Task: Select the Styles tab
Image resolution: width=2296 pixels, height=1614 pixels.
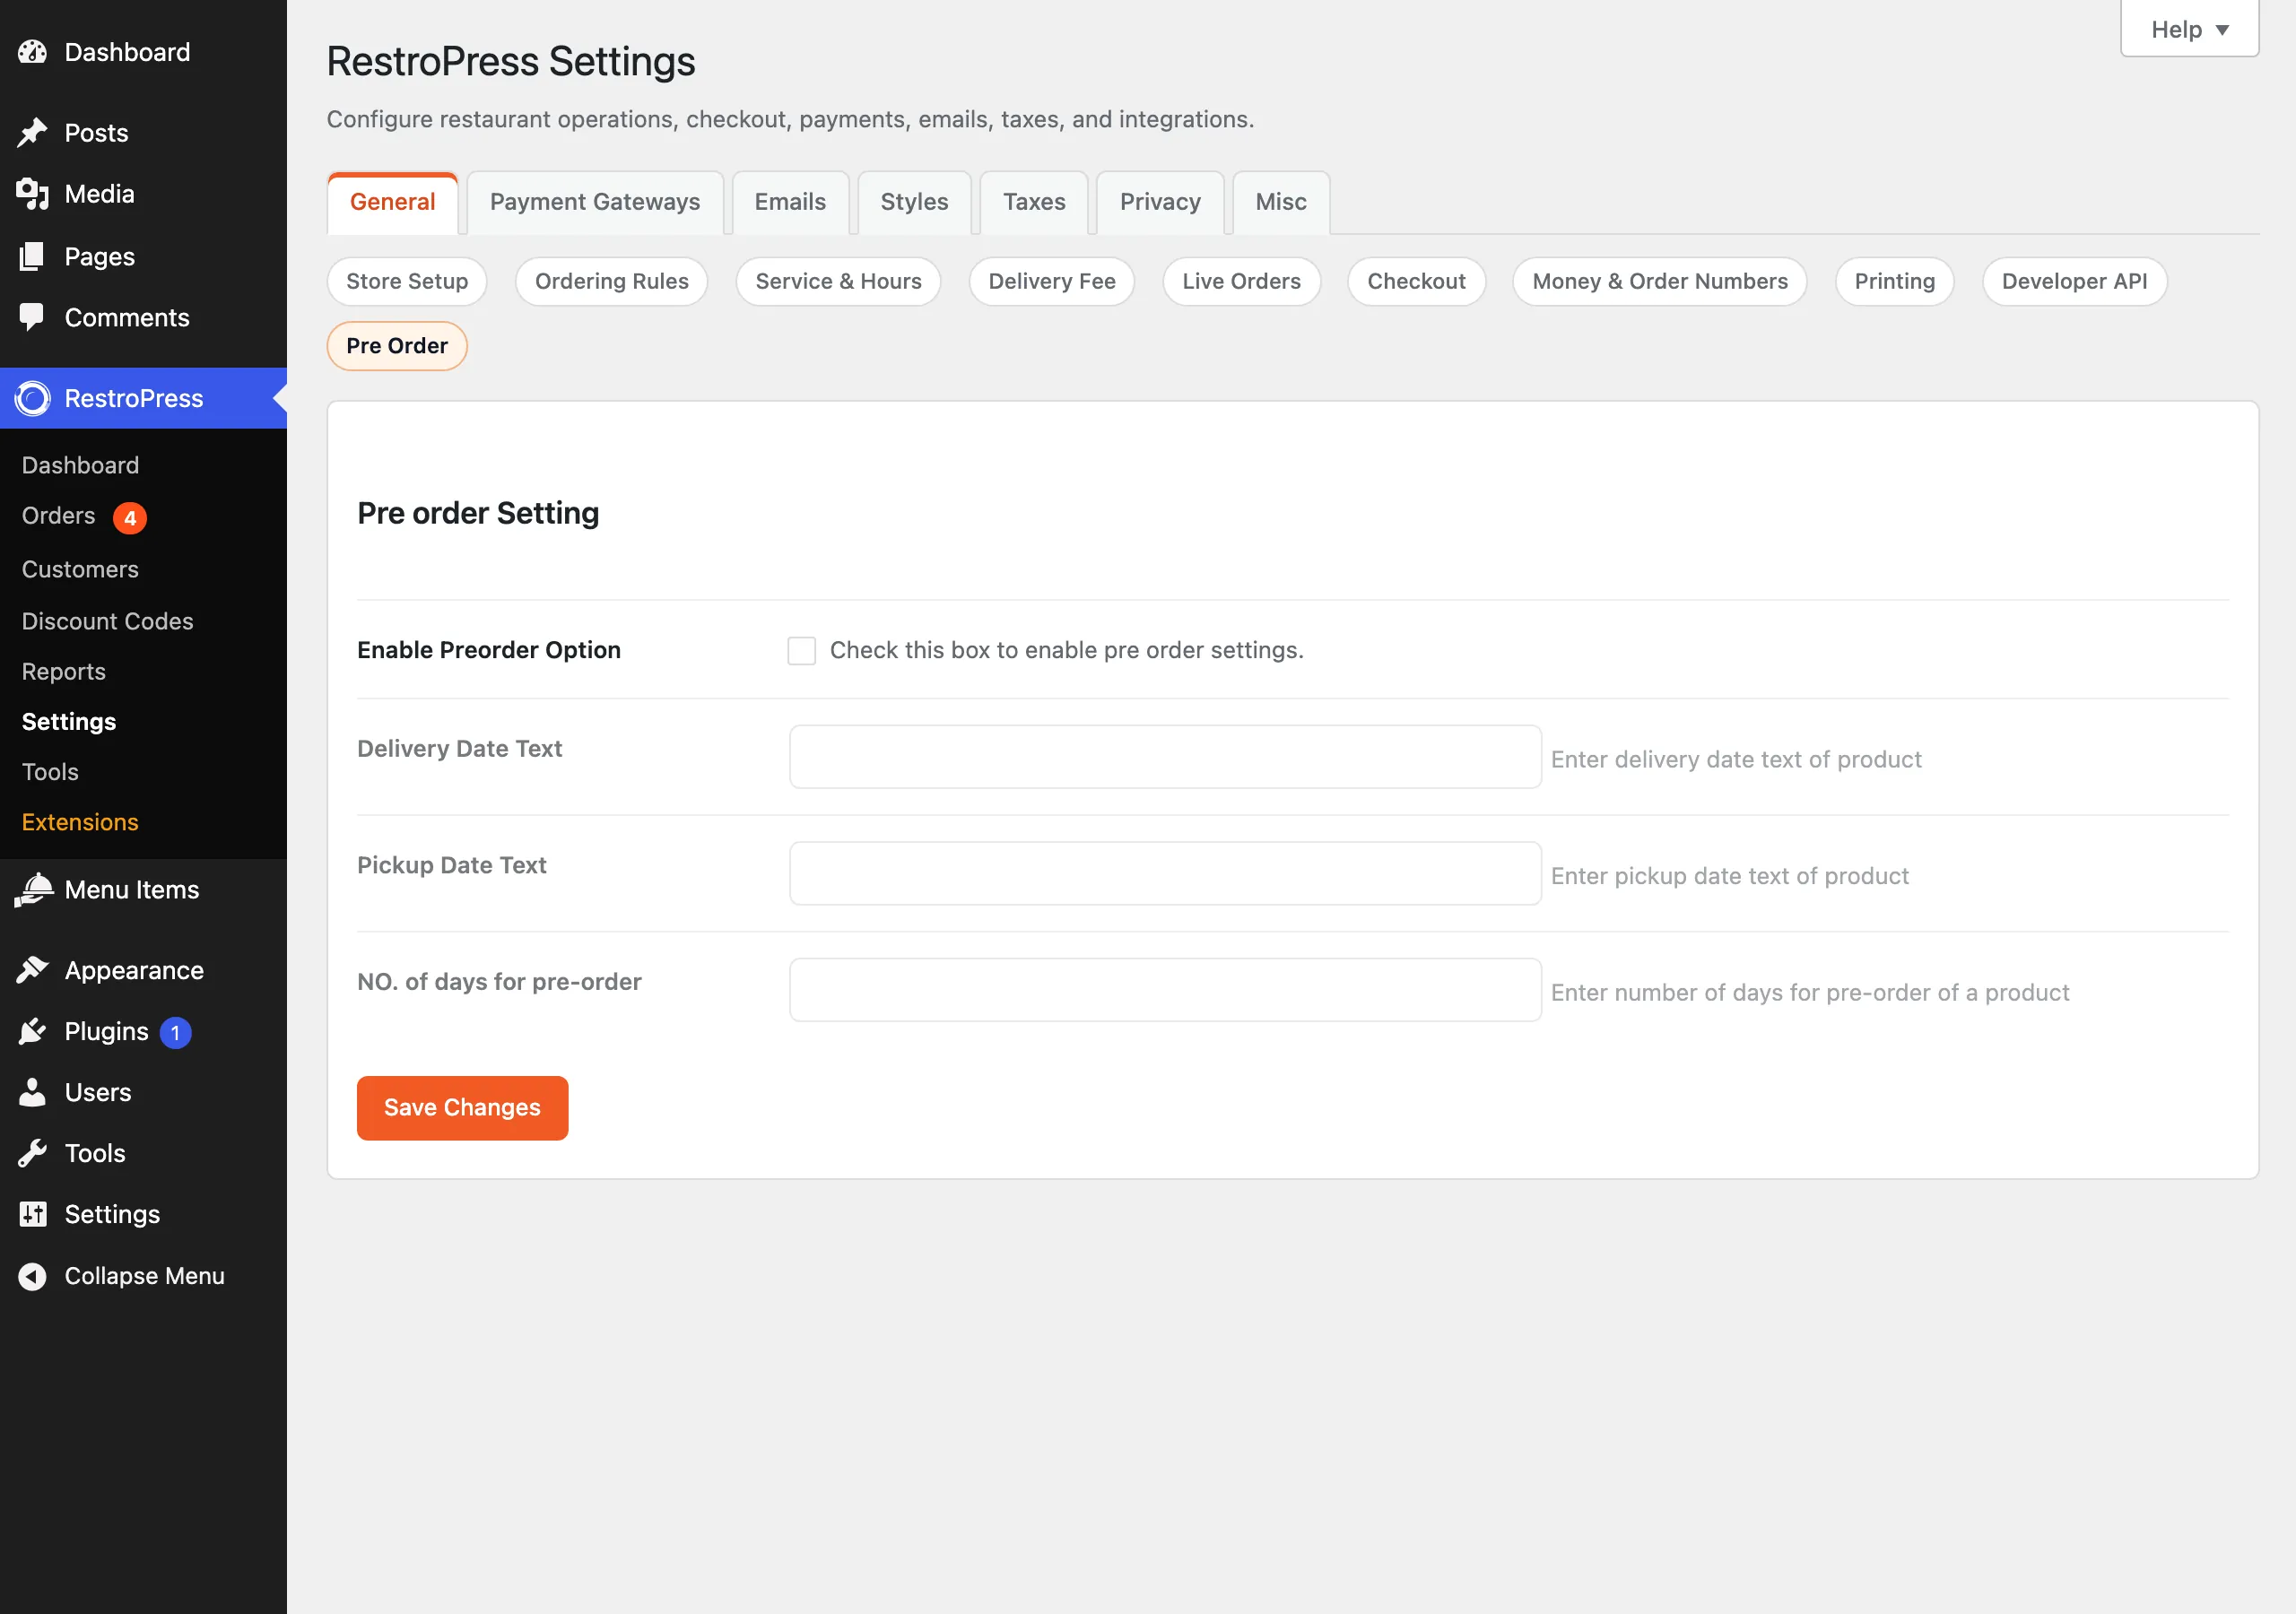Action: click(914, 203)
